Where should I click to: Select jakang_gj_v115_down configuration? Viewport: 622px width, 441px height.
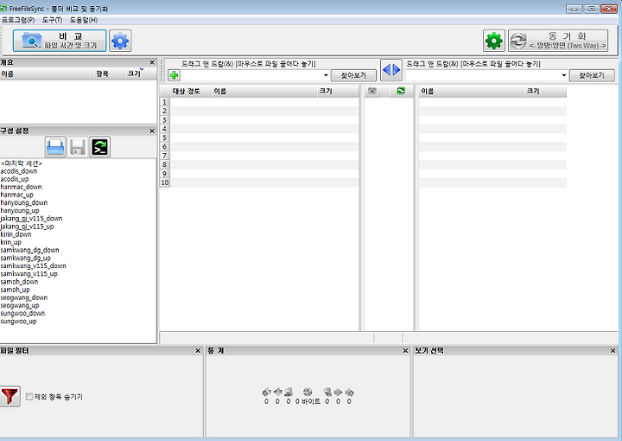point(31,219)
